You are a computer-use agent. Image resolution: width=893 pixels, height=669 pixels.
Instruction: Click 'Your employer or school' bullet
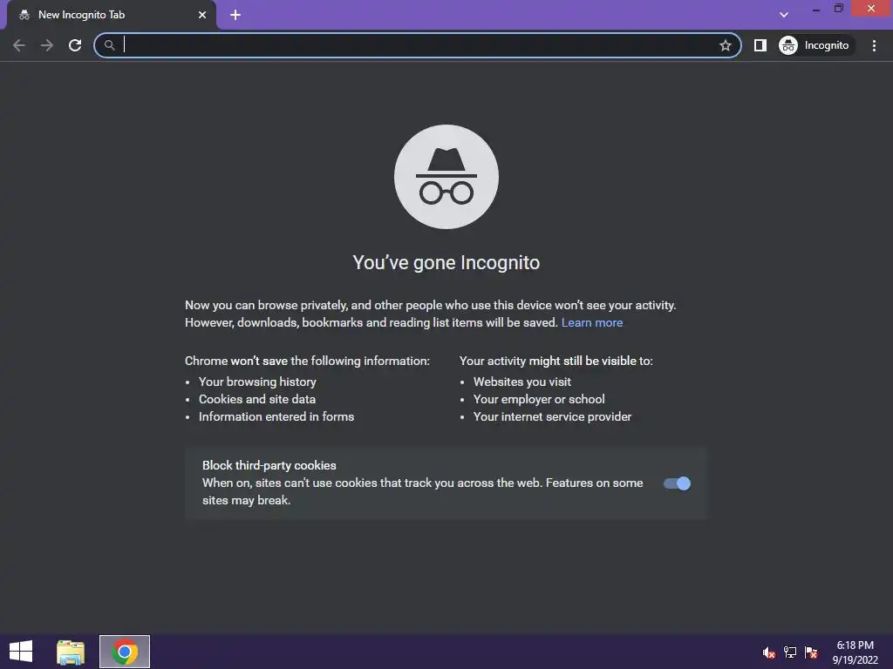click(x=539, y=399)
